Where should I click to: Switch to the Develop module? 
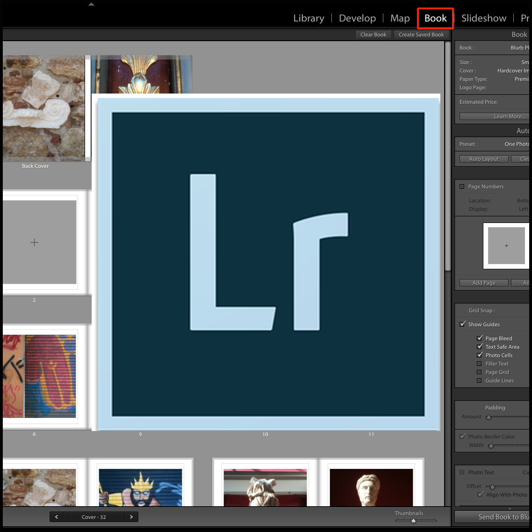pos(357,18)
